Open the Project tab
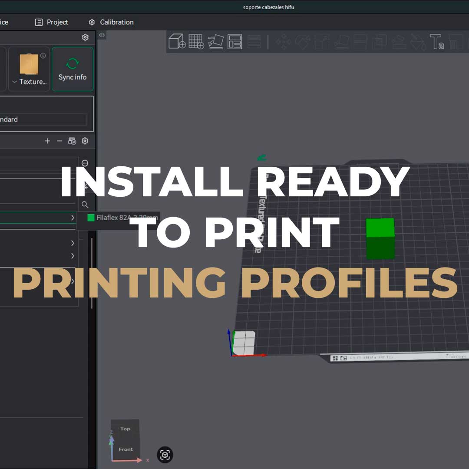 coord(52,22)
